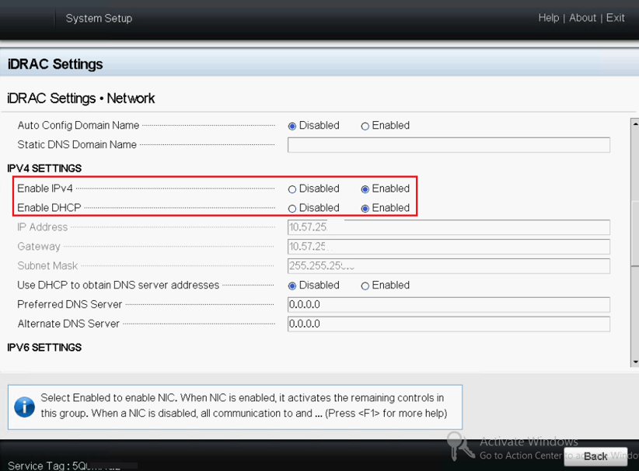The image size is (639, 471).
Task: Click the Gateway field
Action: (449, 247)
